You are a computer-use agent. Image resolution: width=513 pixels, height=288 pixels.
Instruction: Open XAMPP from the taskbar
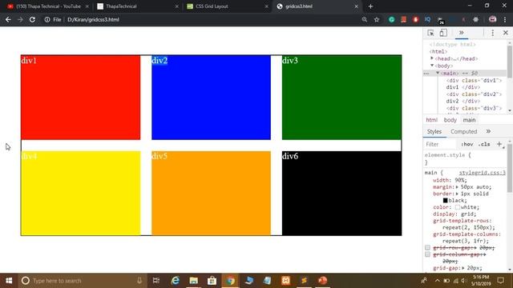point(285,281)
